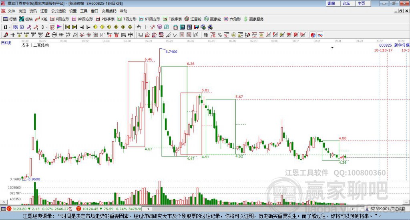Screen dimensions: 410x220
Task: Select the hand pan tool
Action: pos(139,27)
